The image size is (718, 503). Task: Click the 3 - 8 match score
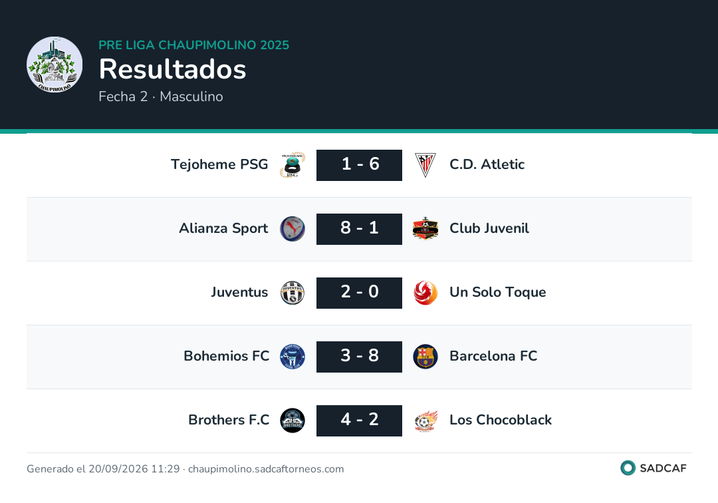point(360,357)
